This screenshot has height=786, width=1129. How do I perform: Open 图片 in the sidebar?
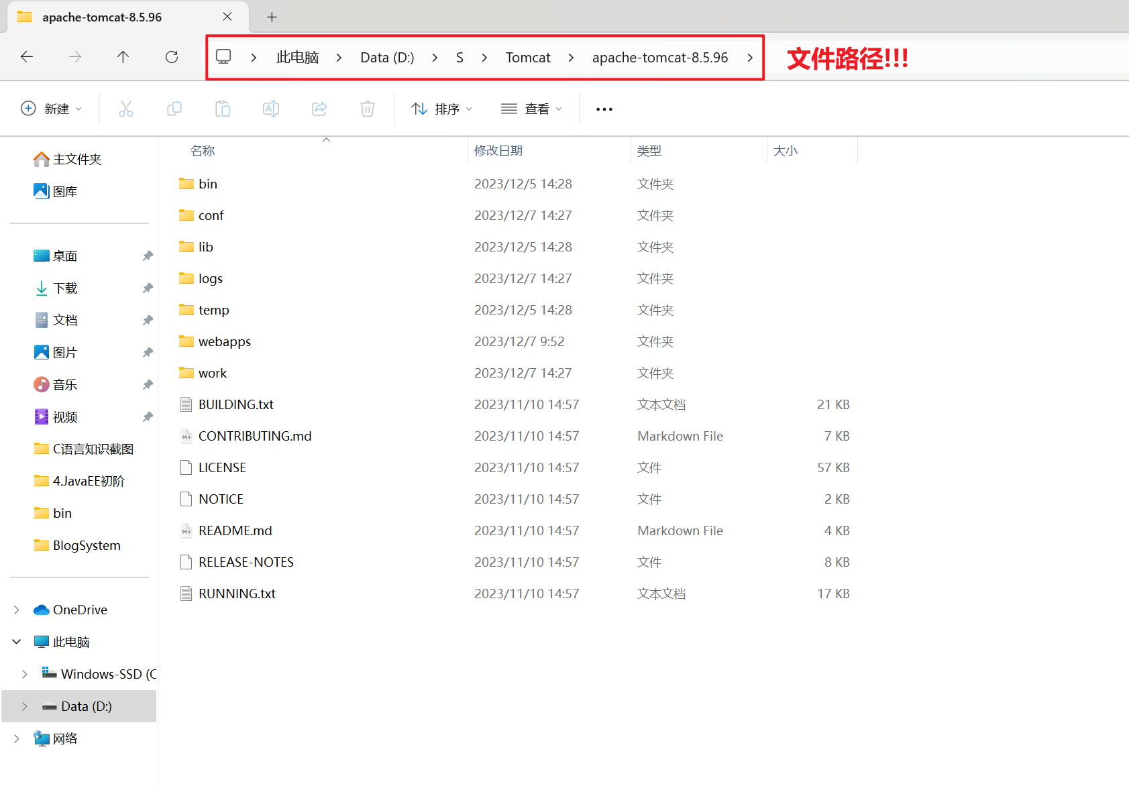(56, 352)
